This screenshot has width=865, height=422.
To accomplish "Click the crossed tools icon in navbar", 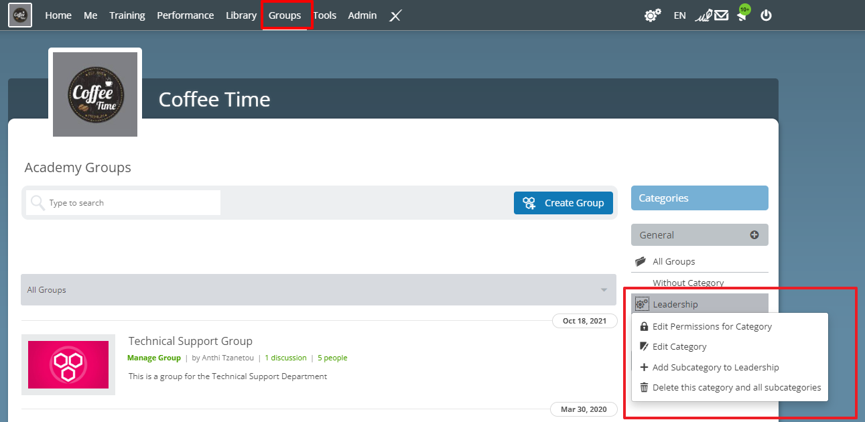I will [x=395, y=15].
